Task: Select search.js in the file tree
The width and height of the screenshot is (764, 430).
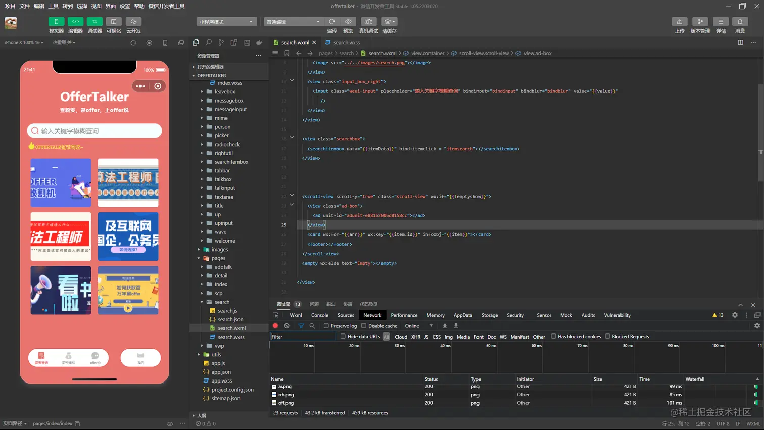Action: click(x=227, y=311)
